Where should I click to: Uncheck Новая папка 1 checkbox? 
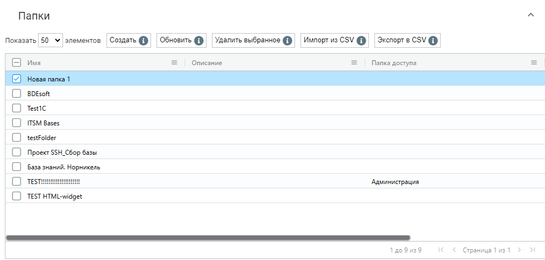[x=16, y=79]
